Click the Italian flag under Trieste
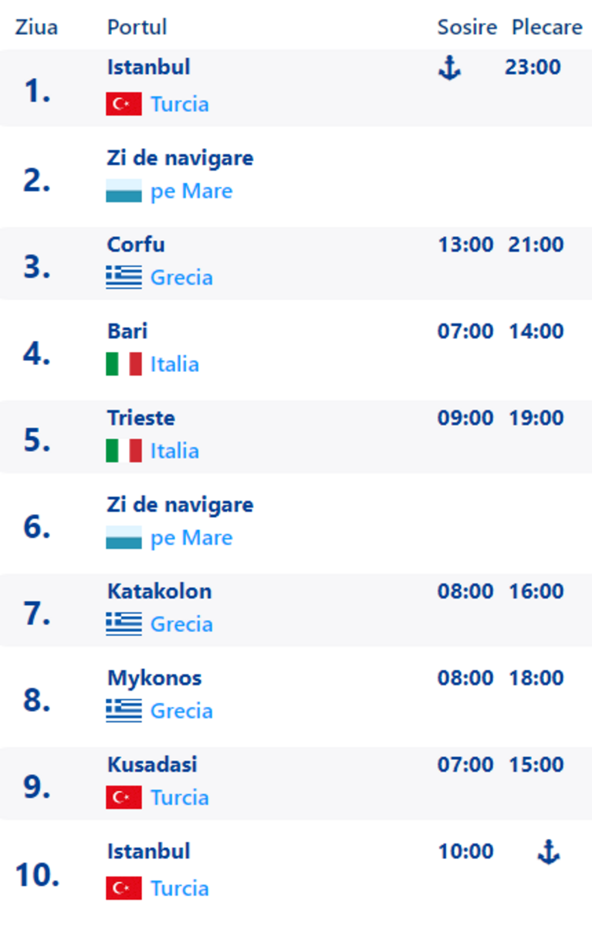 point(123,451)
